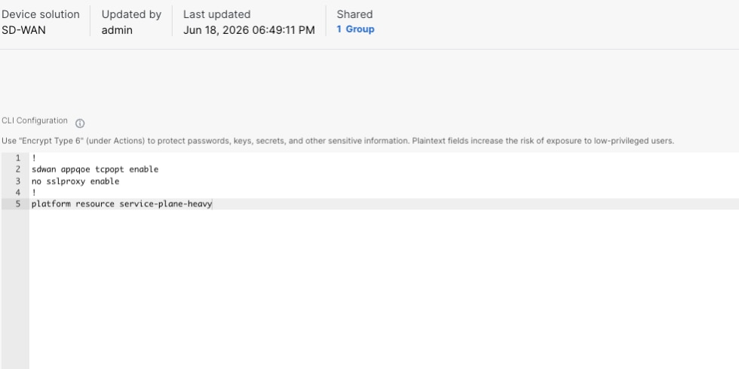
Task: Click the empty gutter below line numbers
Action: click(x=15, y=289)
